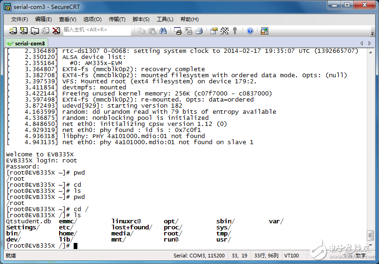Click the Print Selection toolbar icon
Viewport: 379px width, 264px height.
pos(189,31)
